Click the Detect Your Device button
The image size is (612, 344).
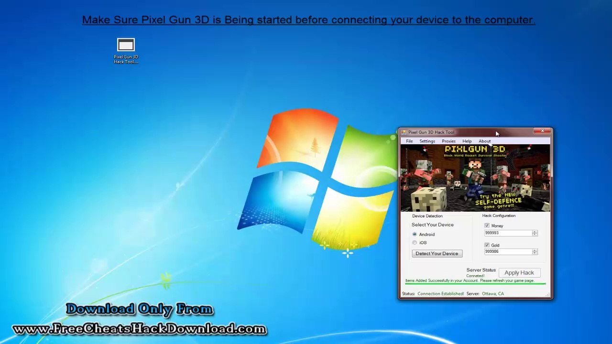437,254
